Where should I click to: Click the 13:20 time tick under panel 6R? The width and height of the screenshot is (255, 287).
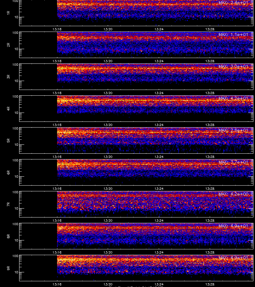click(108, 188)
